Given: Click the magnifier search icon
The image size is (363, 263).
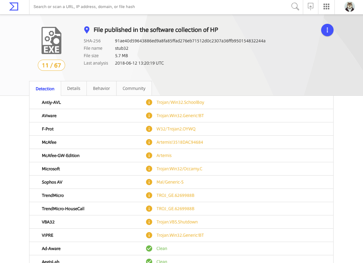Looking at the screenshot, I should click(x=295, y=6).
